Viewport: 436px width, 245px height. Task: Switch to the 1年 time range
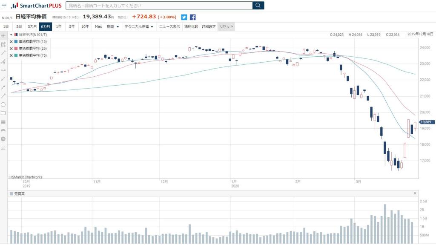click(x=58, y=26)
